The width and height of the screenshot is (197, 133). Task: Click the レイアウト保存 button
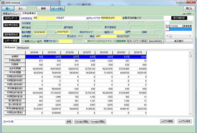click(x=185, y=121)
